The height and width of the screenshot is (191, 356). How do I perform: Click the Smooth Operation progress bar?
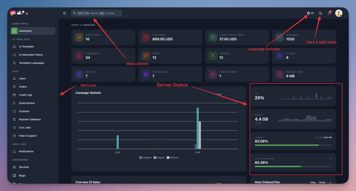(293, 167)
